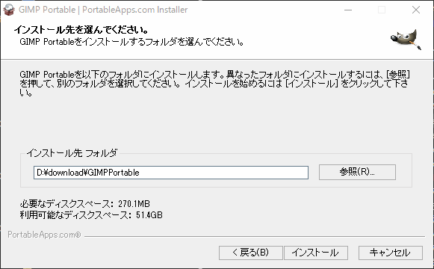Click the GIMP Portable installer window title text
The image size is (434, 269).
103,10
